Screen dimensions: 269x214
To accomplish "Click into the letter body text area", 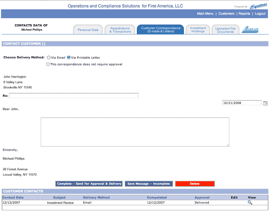I will coord(135,132).
